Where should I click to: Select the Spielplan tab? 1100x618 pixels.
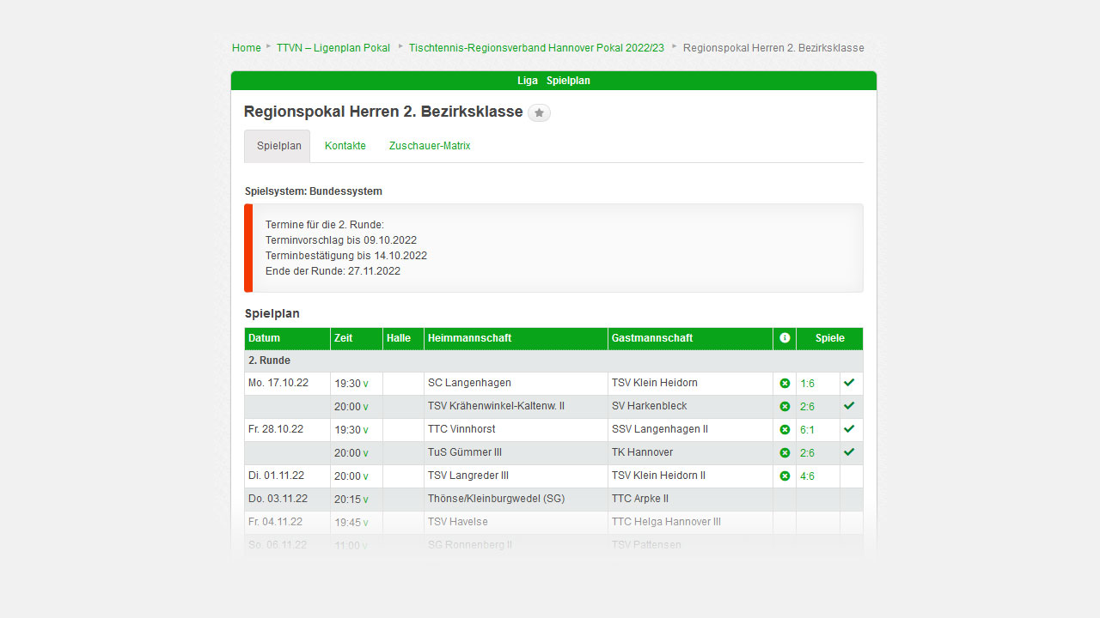278,146
